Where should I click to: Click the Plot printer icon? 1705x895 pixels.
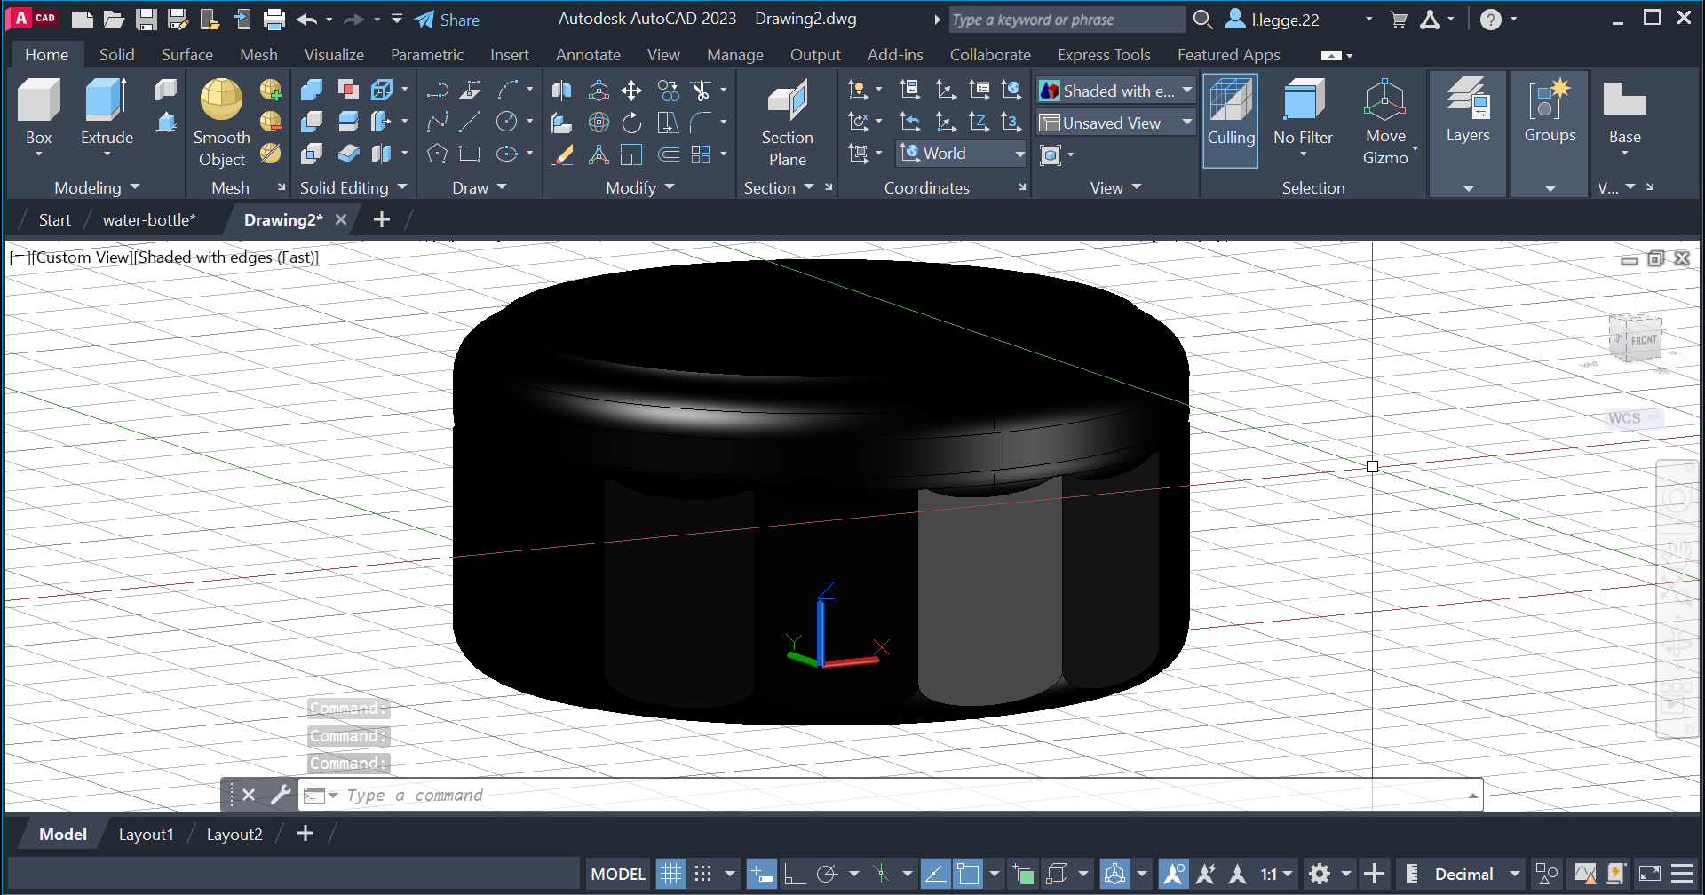click(274, 20)
